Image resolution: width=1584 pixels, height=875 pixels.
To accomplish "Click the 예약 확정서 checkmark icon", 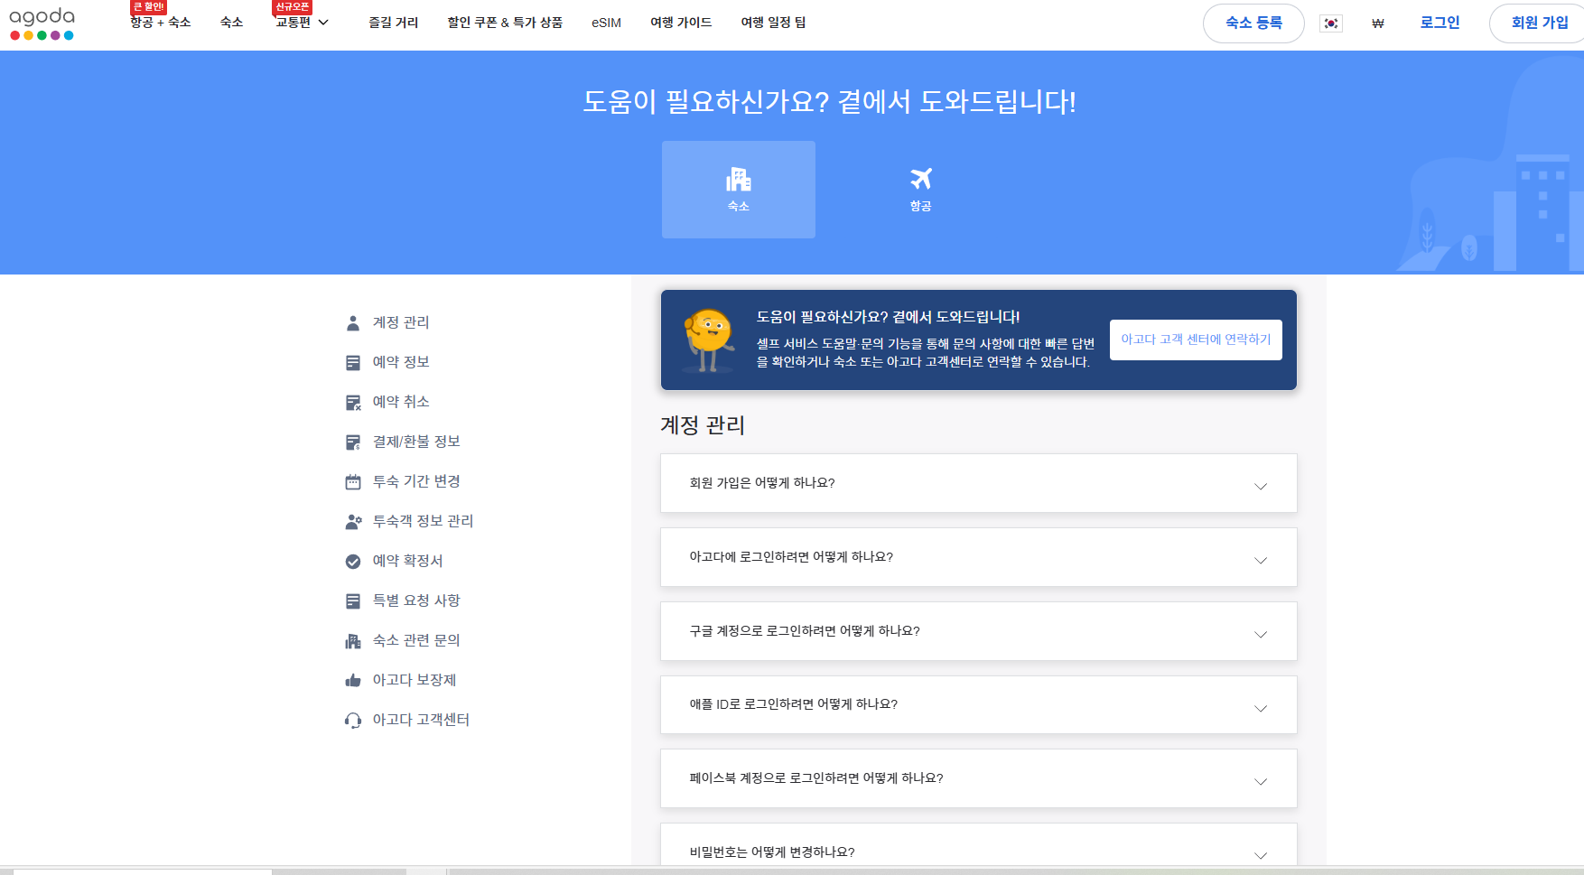I will (x=353, y=562).
